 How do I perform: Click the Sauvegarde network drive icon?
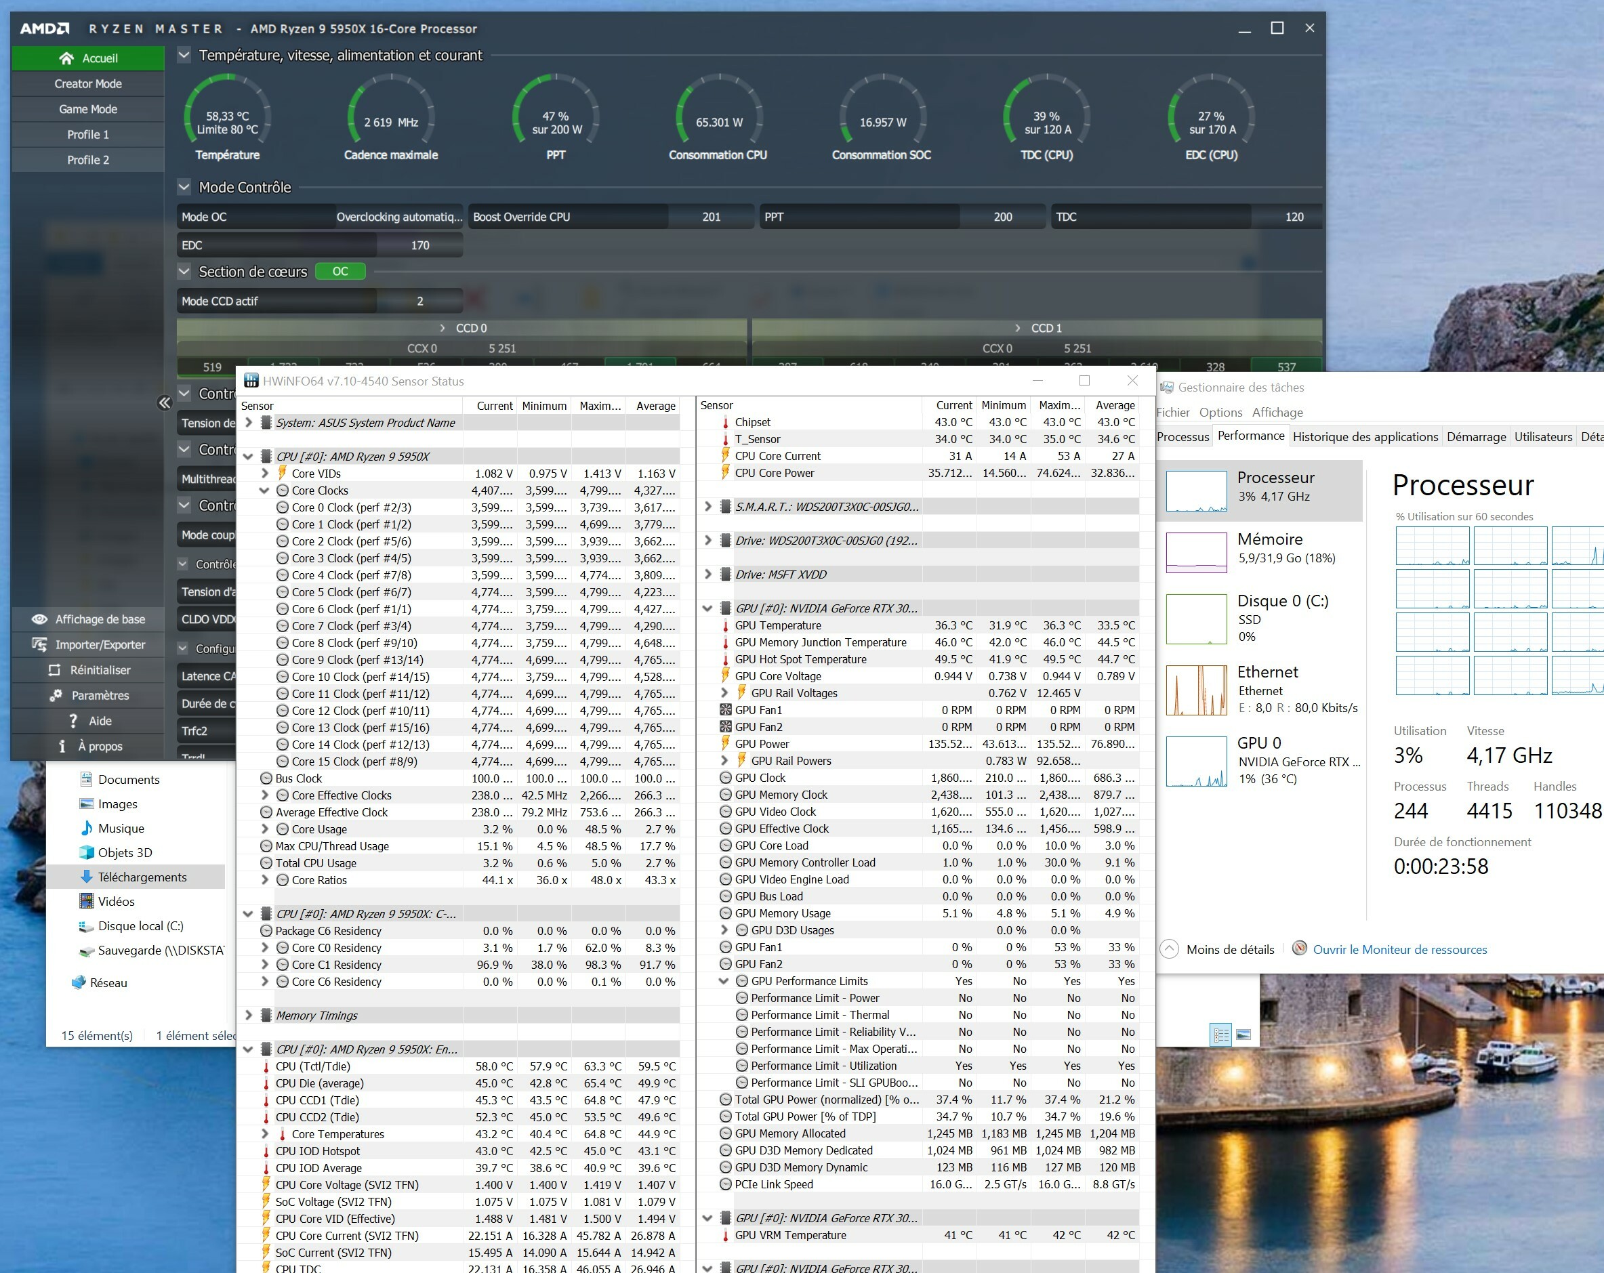[x=86, y=951]
